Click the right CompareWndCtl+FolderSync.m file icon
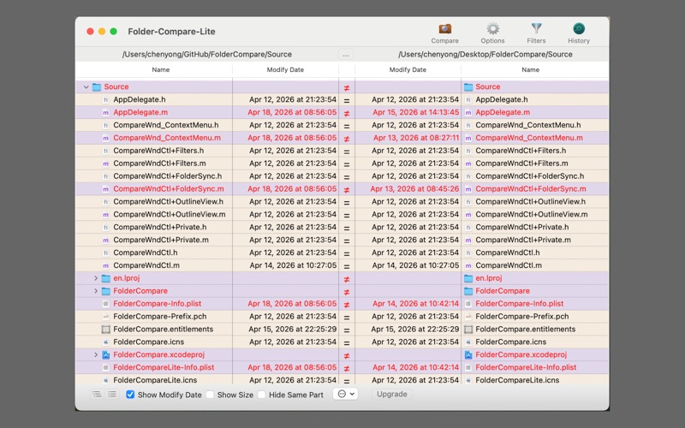This screenshot has height=428, width=685. coord(468,189)
